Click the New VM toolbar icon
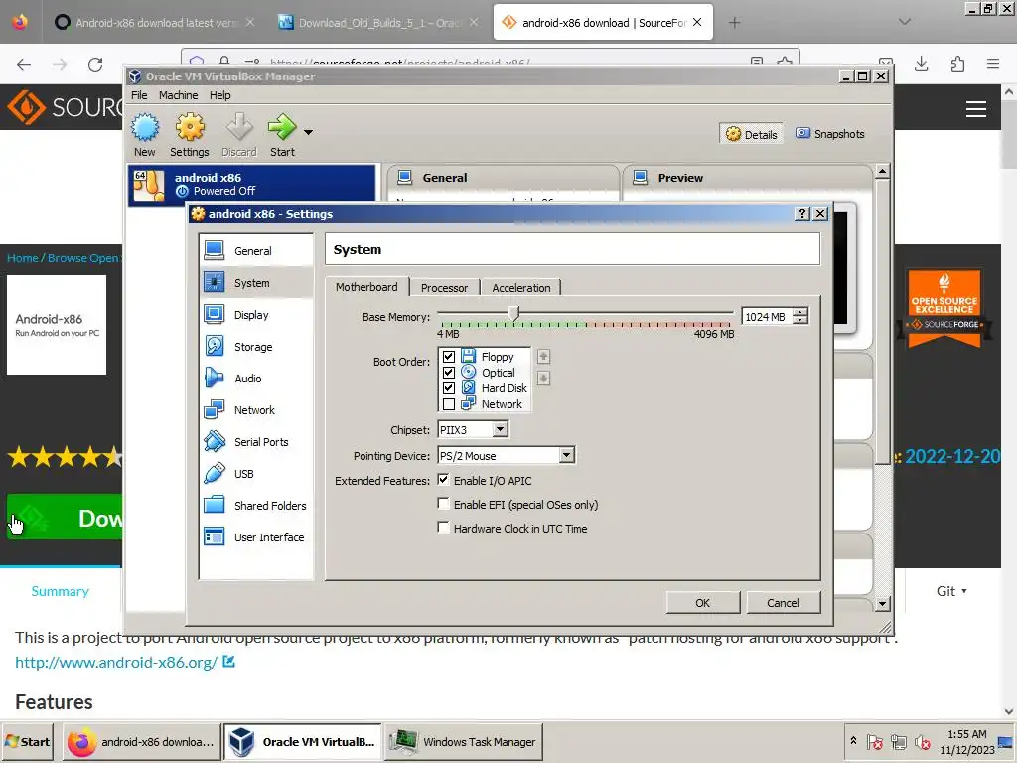Screen dimensions: 1017x763 click(145, 134)
